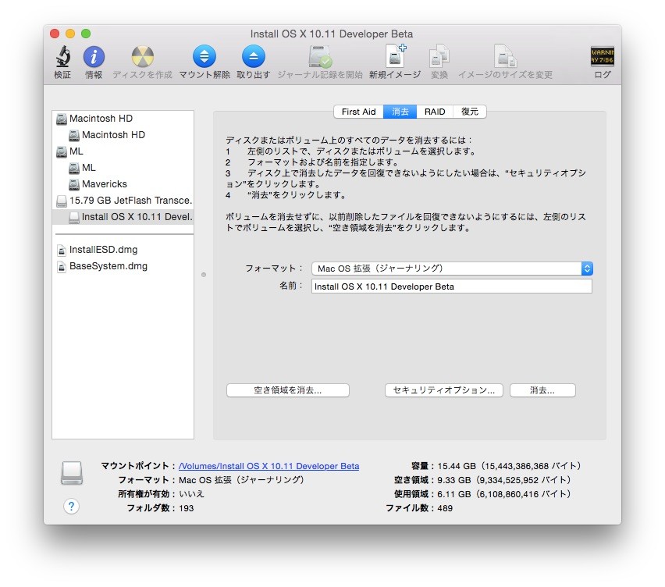Switch to the RAID tab
The width and height of the screenshot is (665, 587).
click(435, 112)
